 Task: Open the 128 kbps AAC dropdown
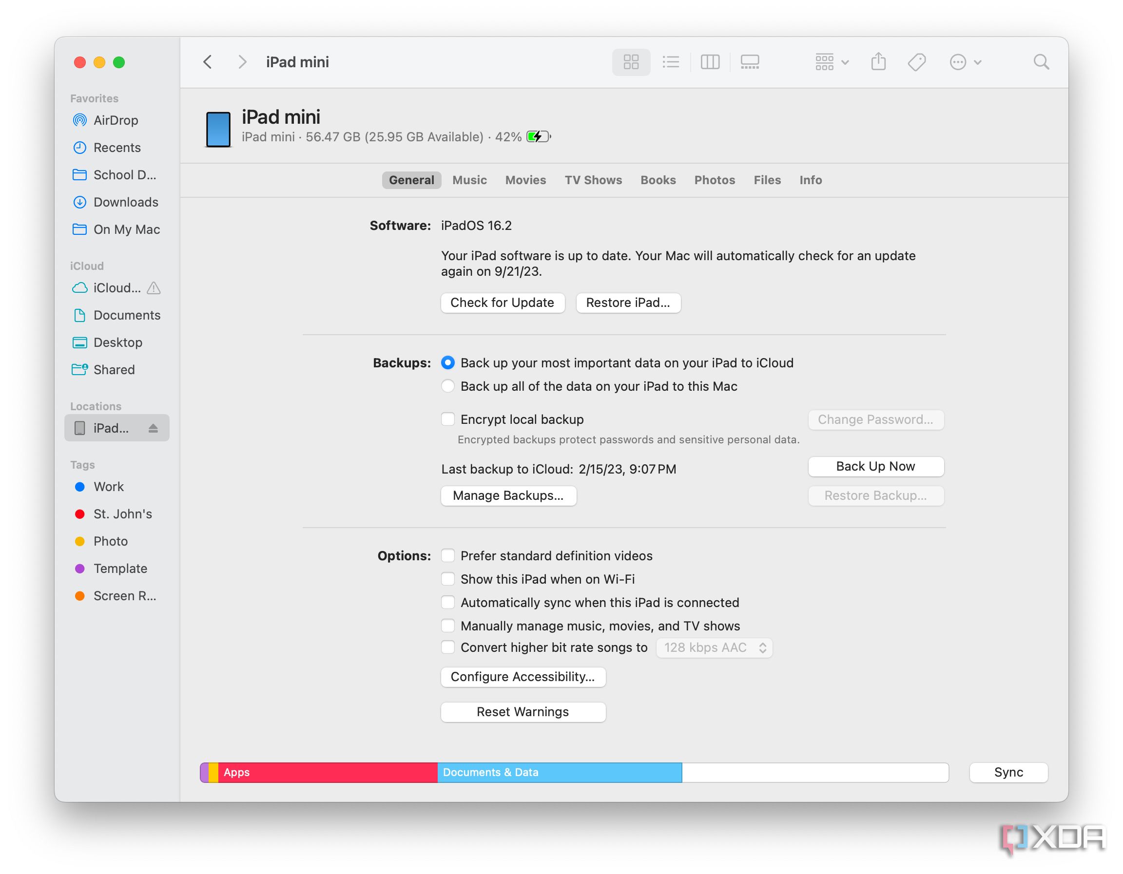(714, 647)
